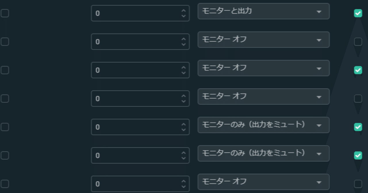Tick the left checkbox in the bottom row
368x193 pixels.
click(x=5, y=184)
